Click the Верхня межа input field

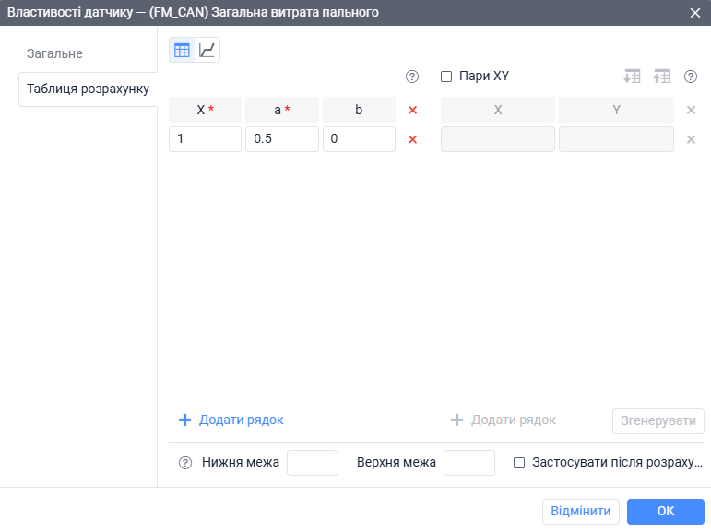[468, 463]
